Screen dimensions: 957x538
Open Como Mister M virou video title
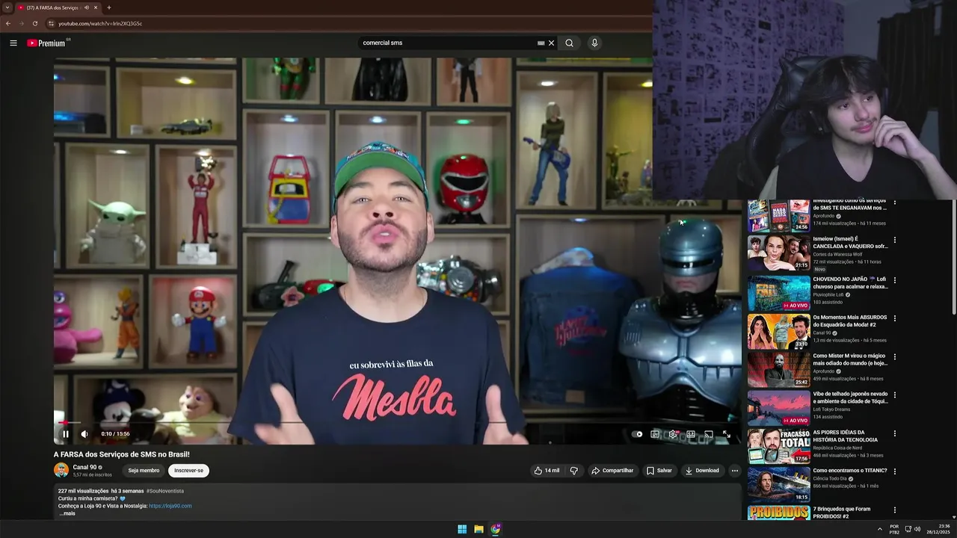(x=850, y=359)
